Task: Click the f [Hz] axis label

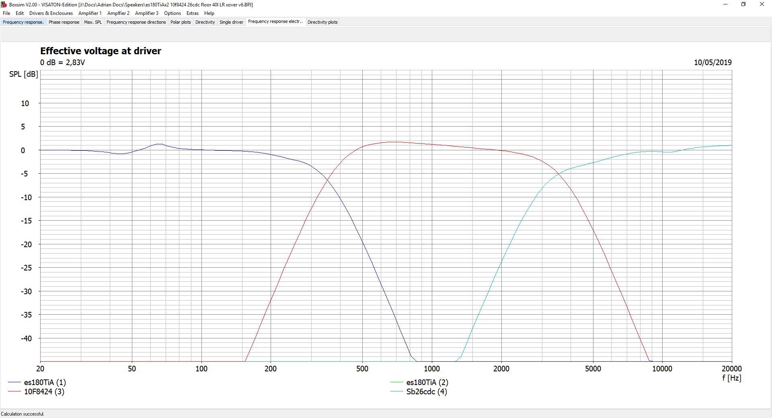Action: point(731,378)
